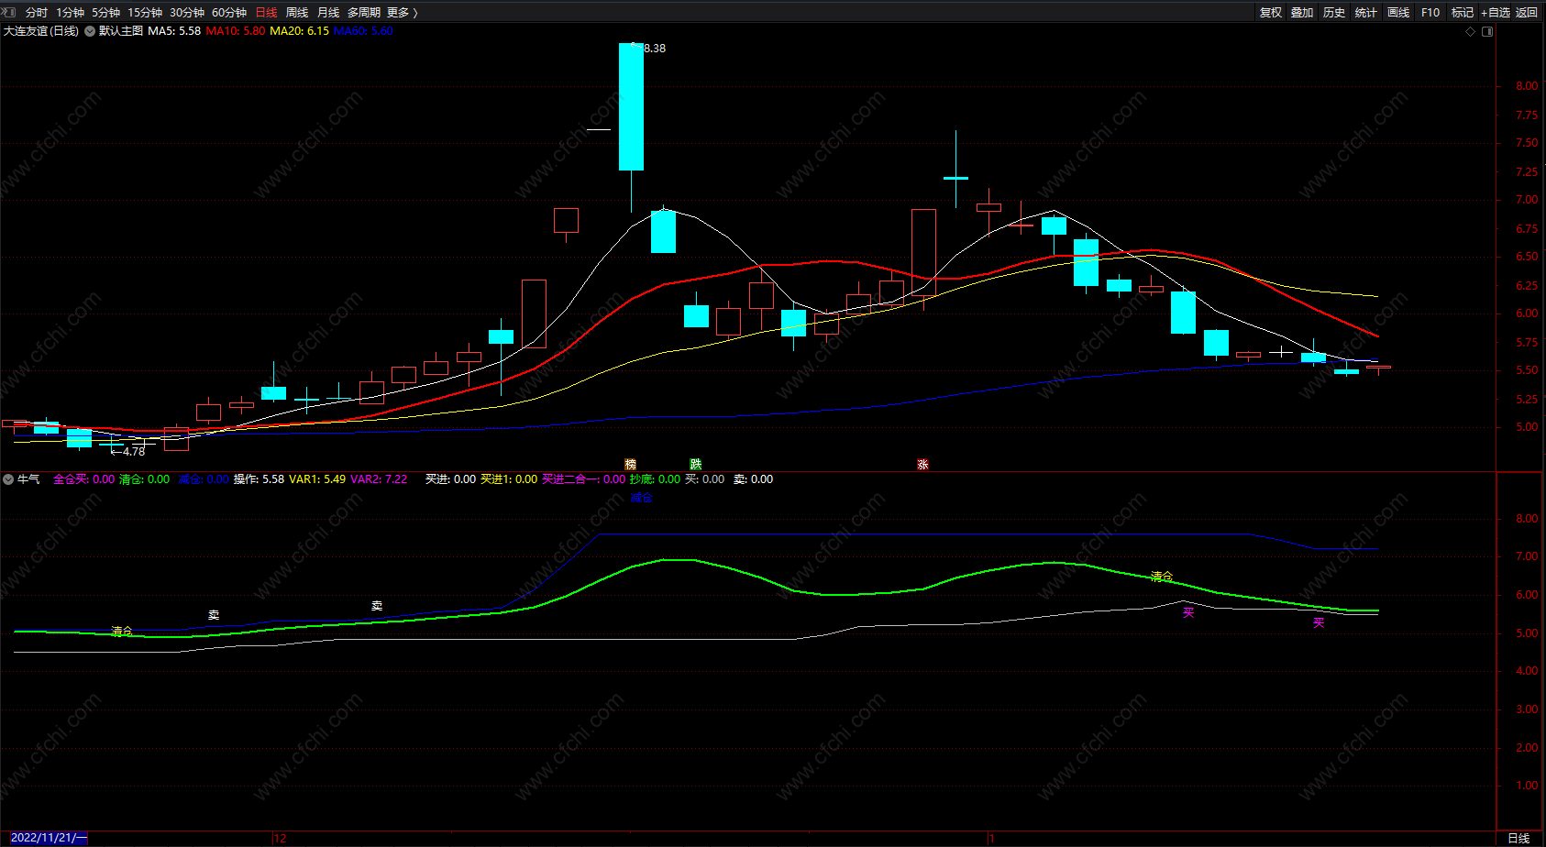Click the orange 榜 marker icon
The width and height of the screenshot is (1546, 847).
(630, 465)
